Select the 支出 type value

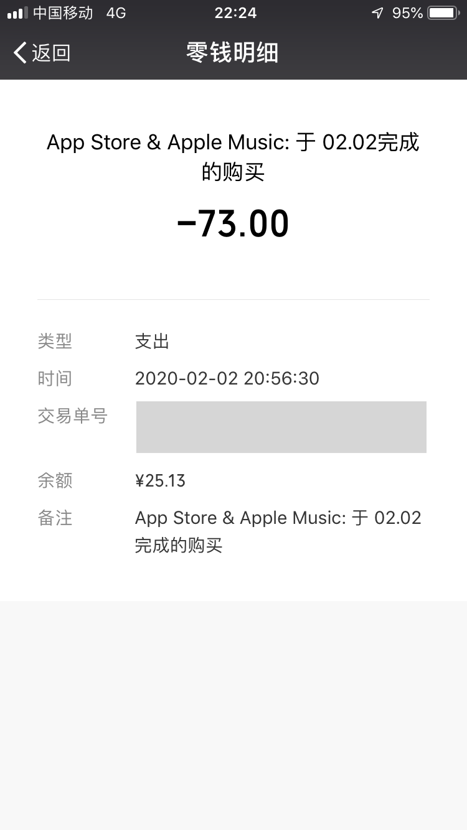pos(152,341)
